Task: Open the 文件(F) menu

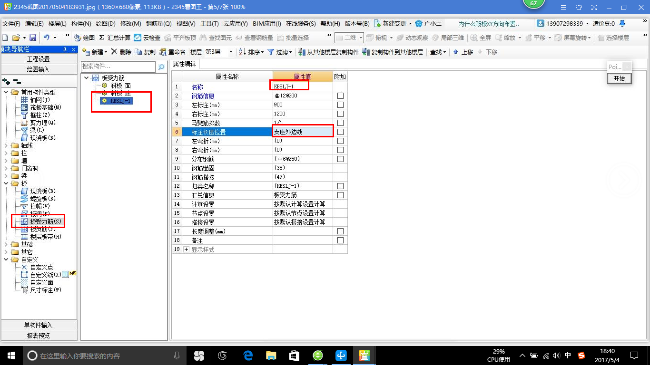Action: (11, 24)
